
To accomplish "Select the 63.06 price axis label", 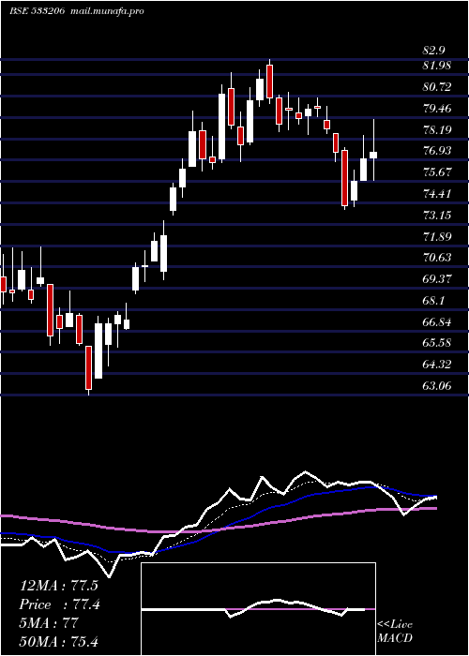I will tap(438, 386).
